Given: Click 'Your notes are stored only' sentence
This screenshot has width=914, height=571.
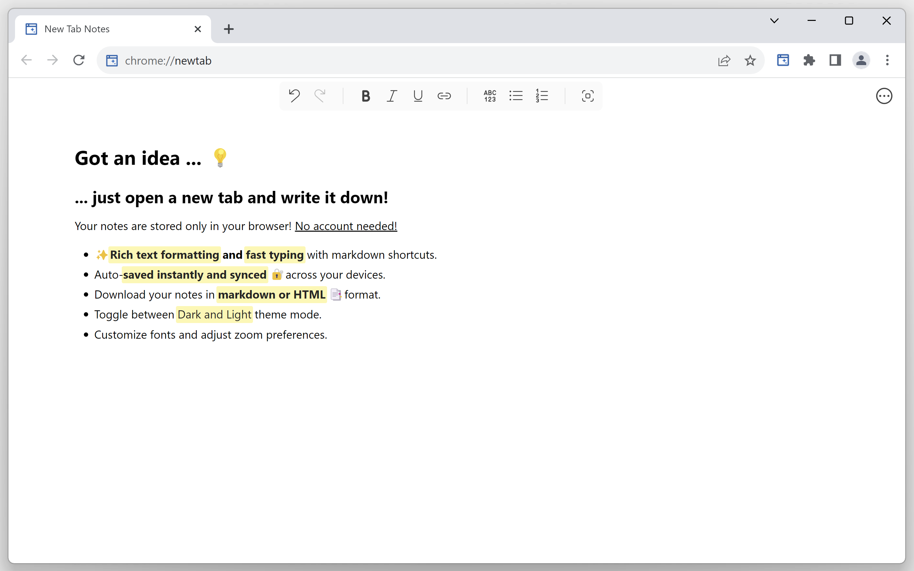Looking at the screenshot, I should click(183, 226).
